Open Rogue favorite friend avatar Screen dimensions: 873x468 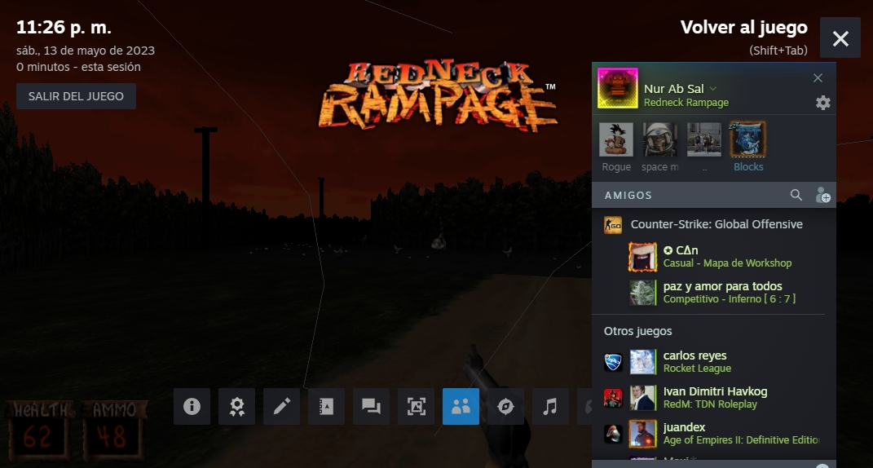click(616, 139)
